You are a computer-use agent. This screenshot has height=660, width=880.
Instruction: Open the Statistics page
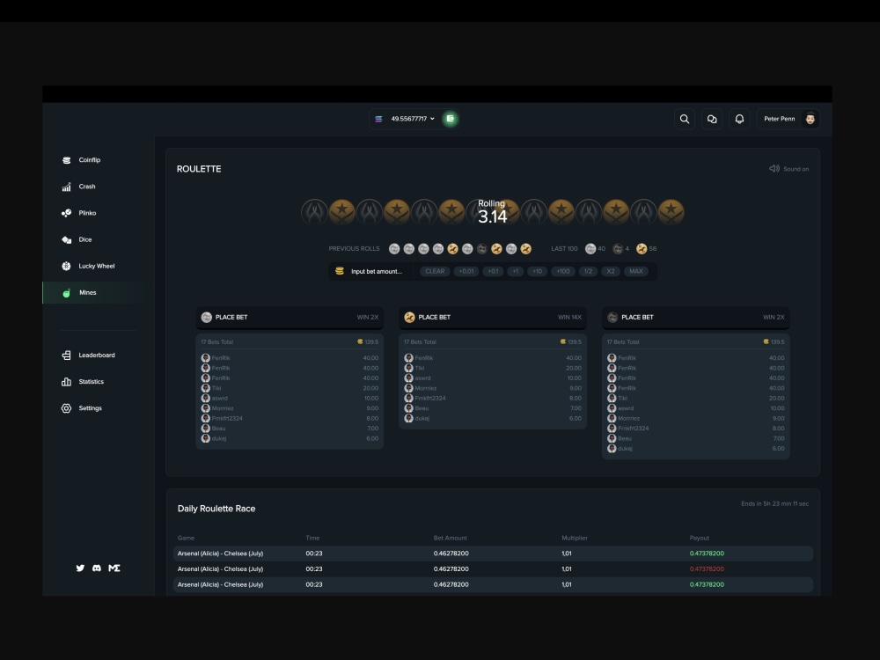91,382
